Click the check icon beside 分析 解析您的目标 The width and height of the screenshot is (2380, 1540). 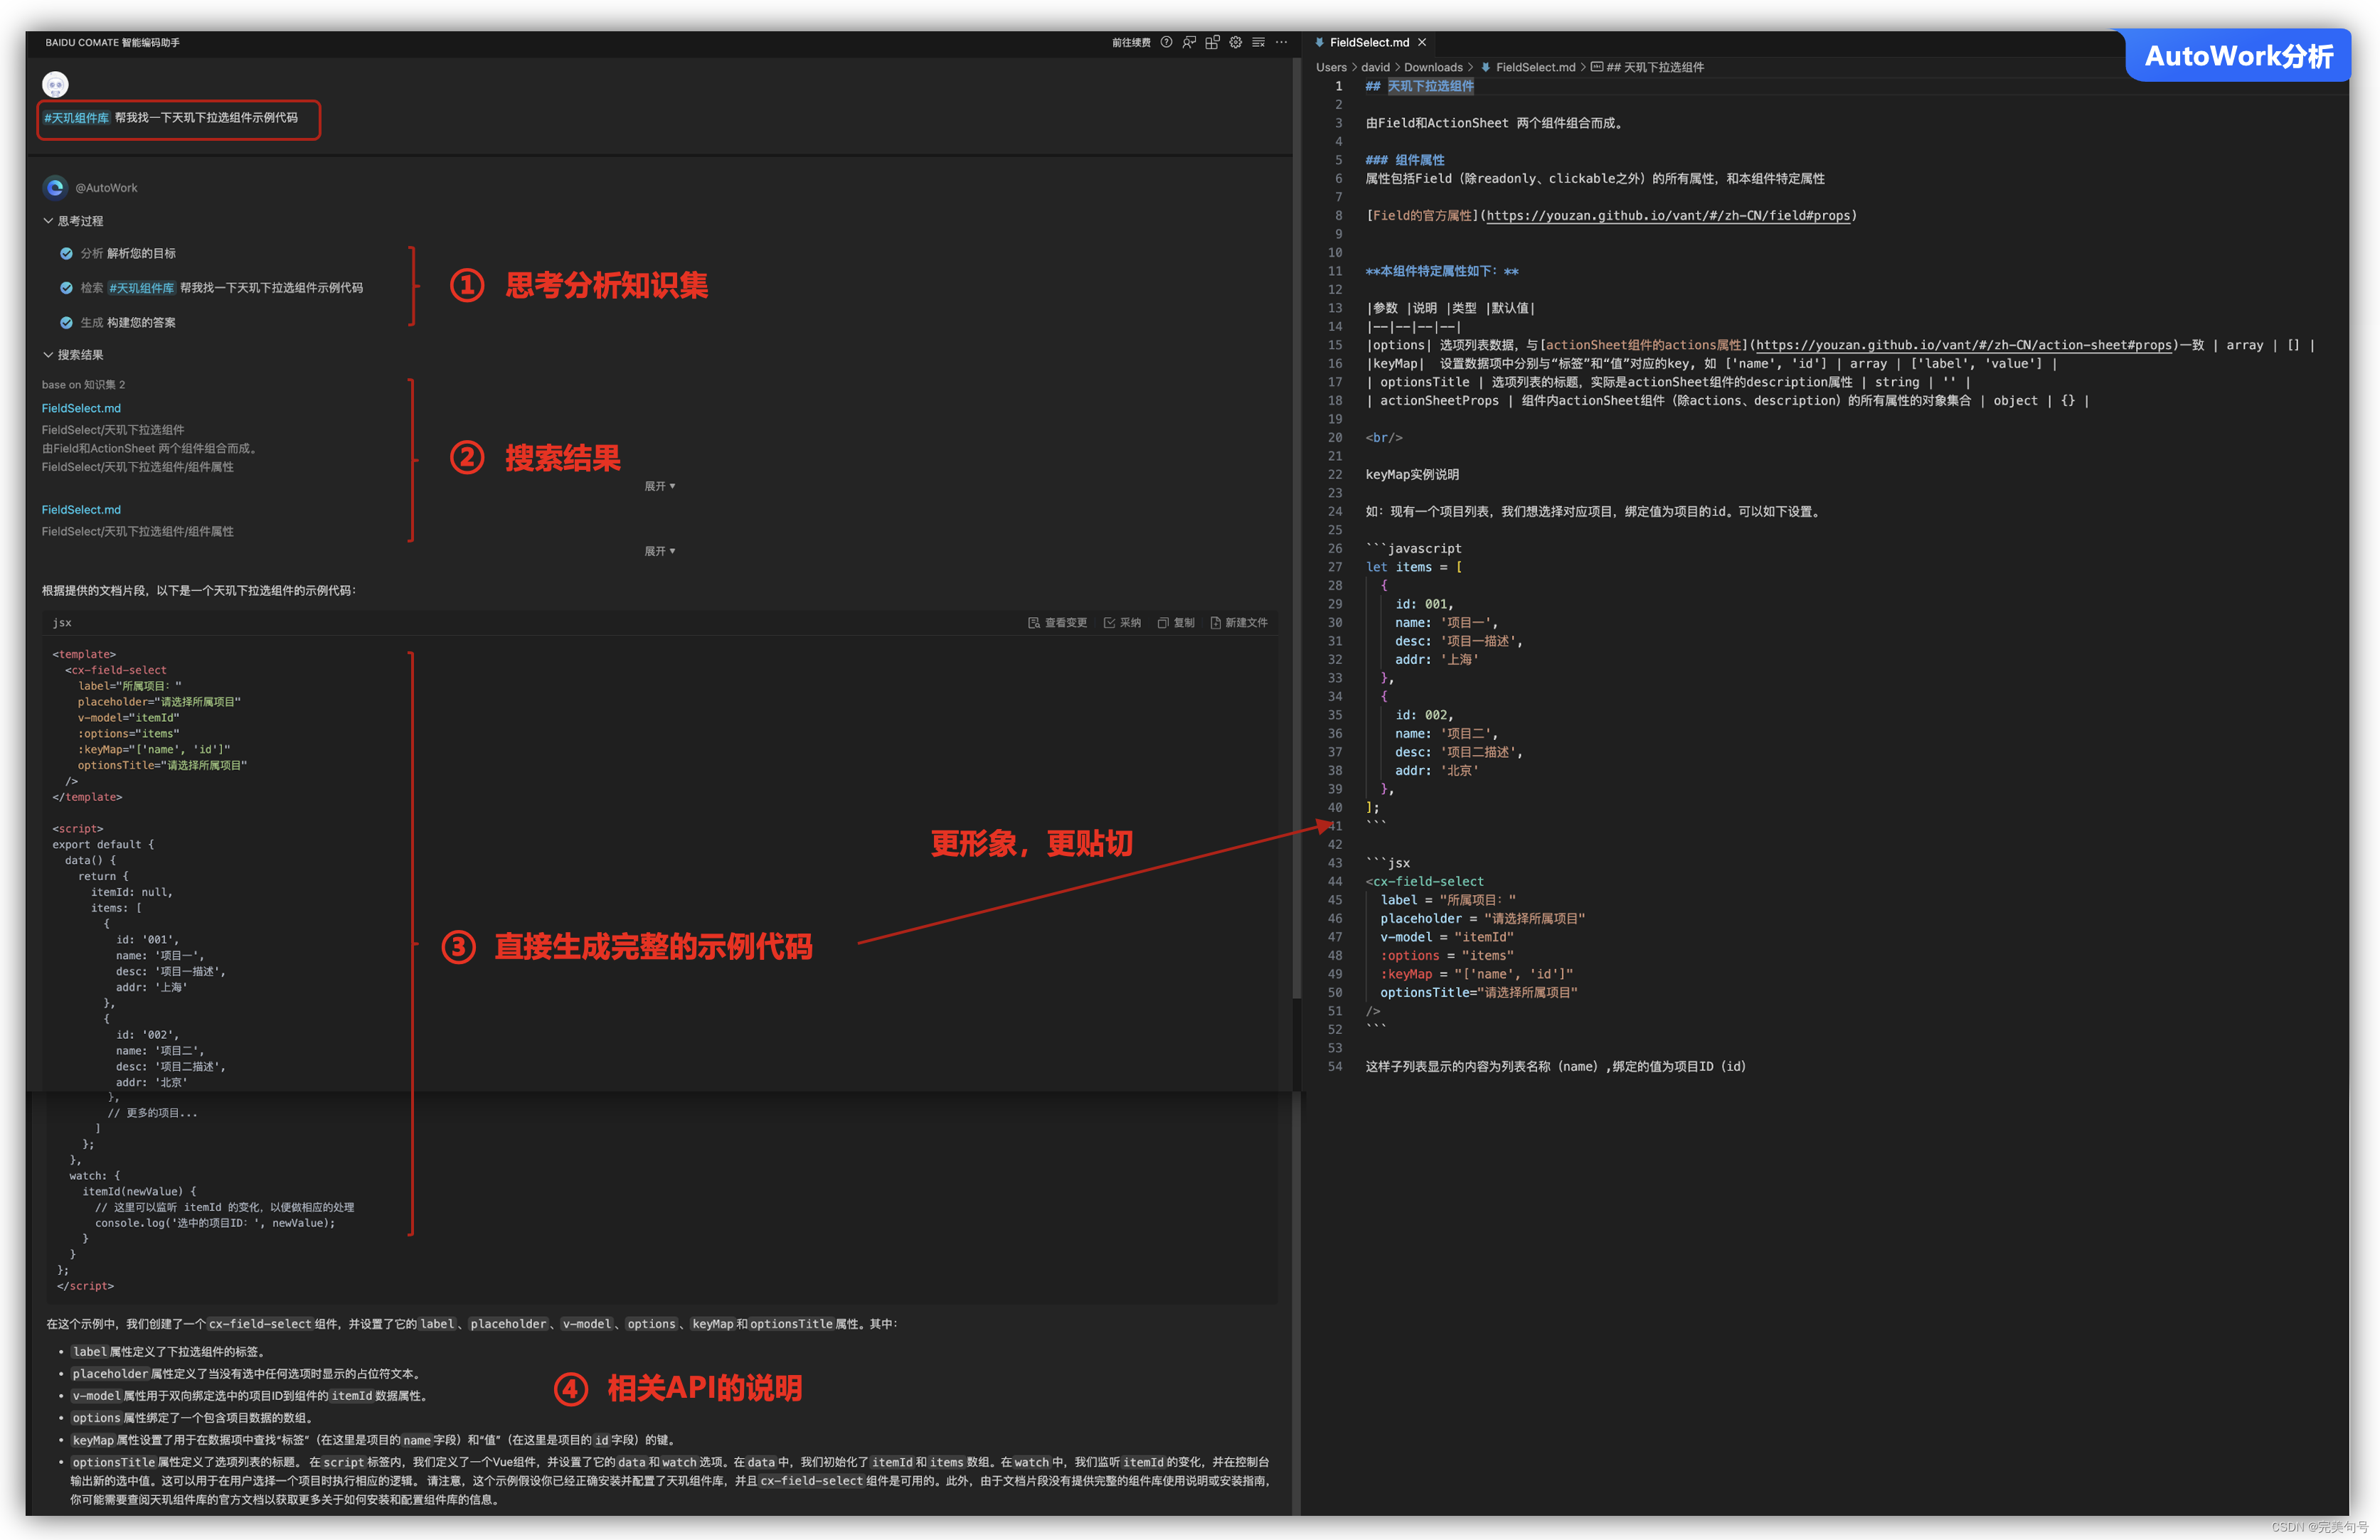pyautogui.click(x=66, y=254)
